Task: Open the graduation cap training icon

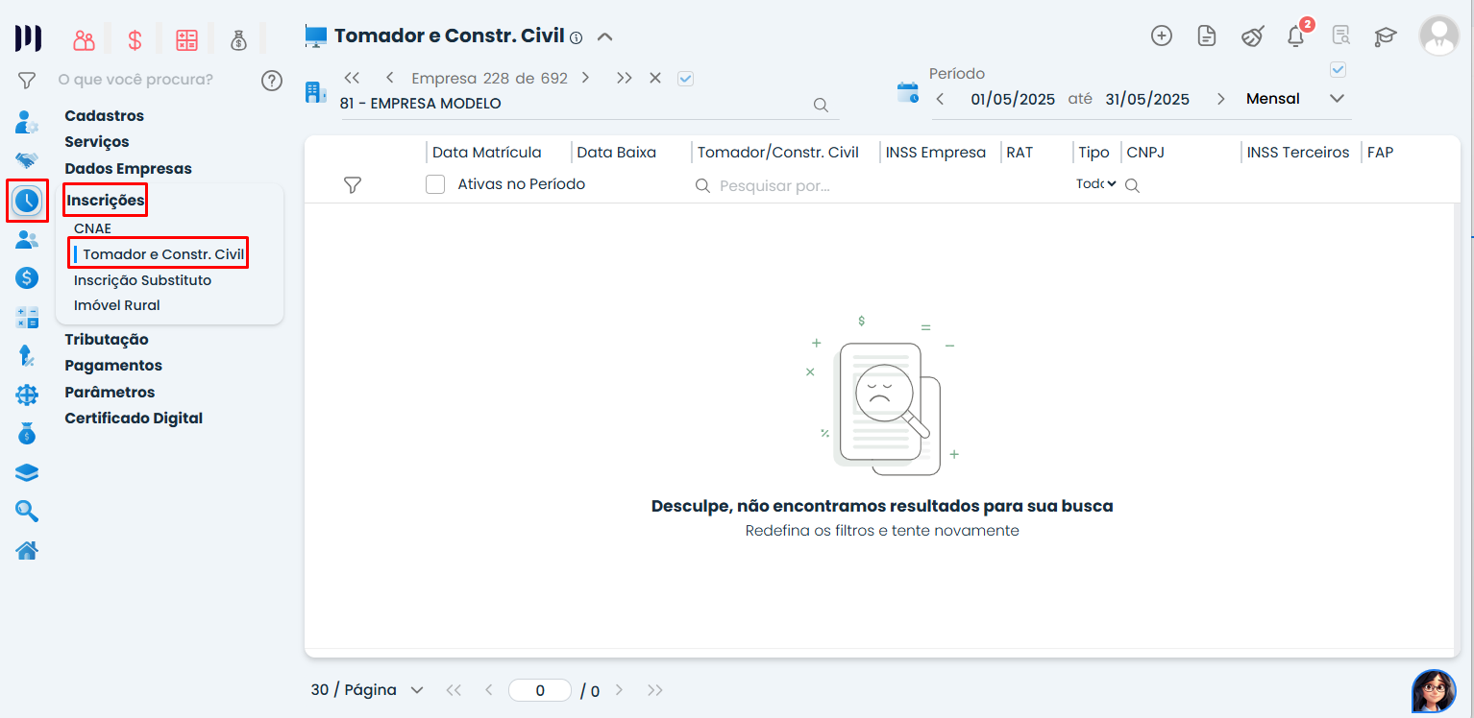Action: pyautogui.click(x=1385, y=36)
